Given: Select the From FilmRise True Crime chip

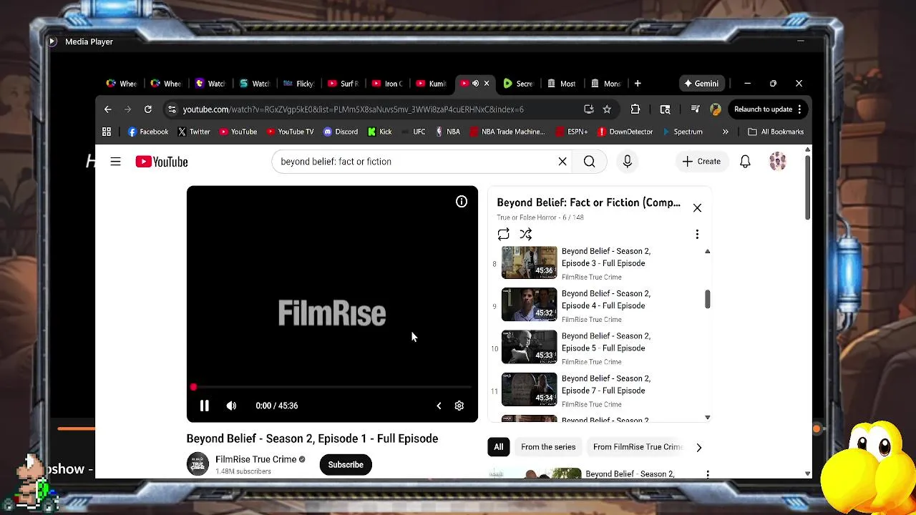Looking at the screenshot, I should (x=637, y=447).
